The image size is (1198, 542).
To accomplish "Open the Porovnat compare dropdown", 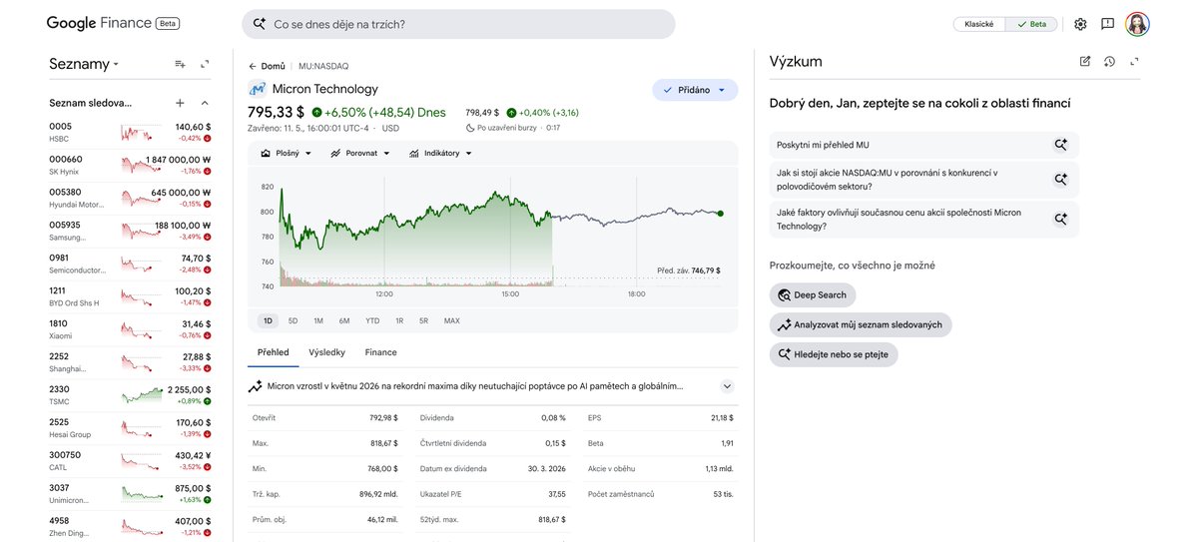I will click(360, 153).
